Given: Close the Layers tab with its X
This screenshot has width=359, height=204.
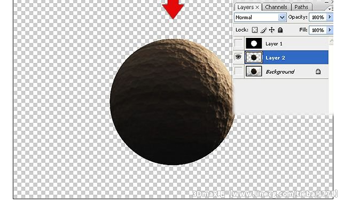Looking at the screenshot, I should pyautogui.click(x=257, y=7).
